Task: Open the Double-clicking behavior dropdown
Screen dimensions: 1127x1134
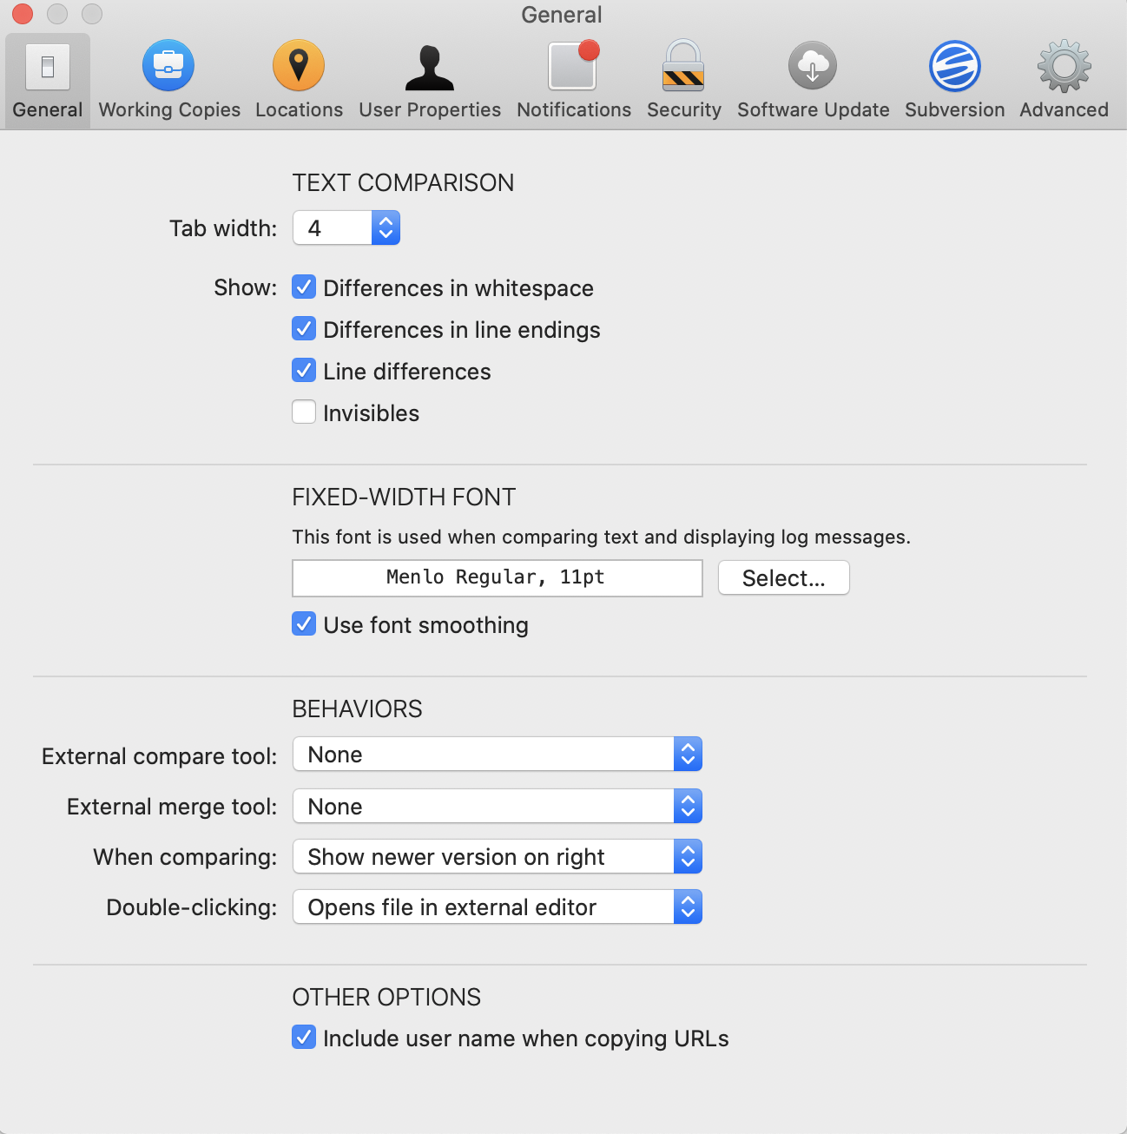Action: coord(498,907)
